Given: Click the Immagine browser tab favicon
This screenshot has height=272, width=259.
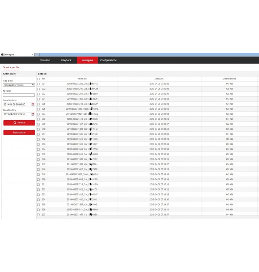Looking at the screenshot, I should click(2, 54).
